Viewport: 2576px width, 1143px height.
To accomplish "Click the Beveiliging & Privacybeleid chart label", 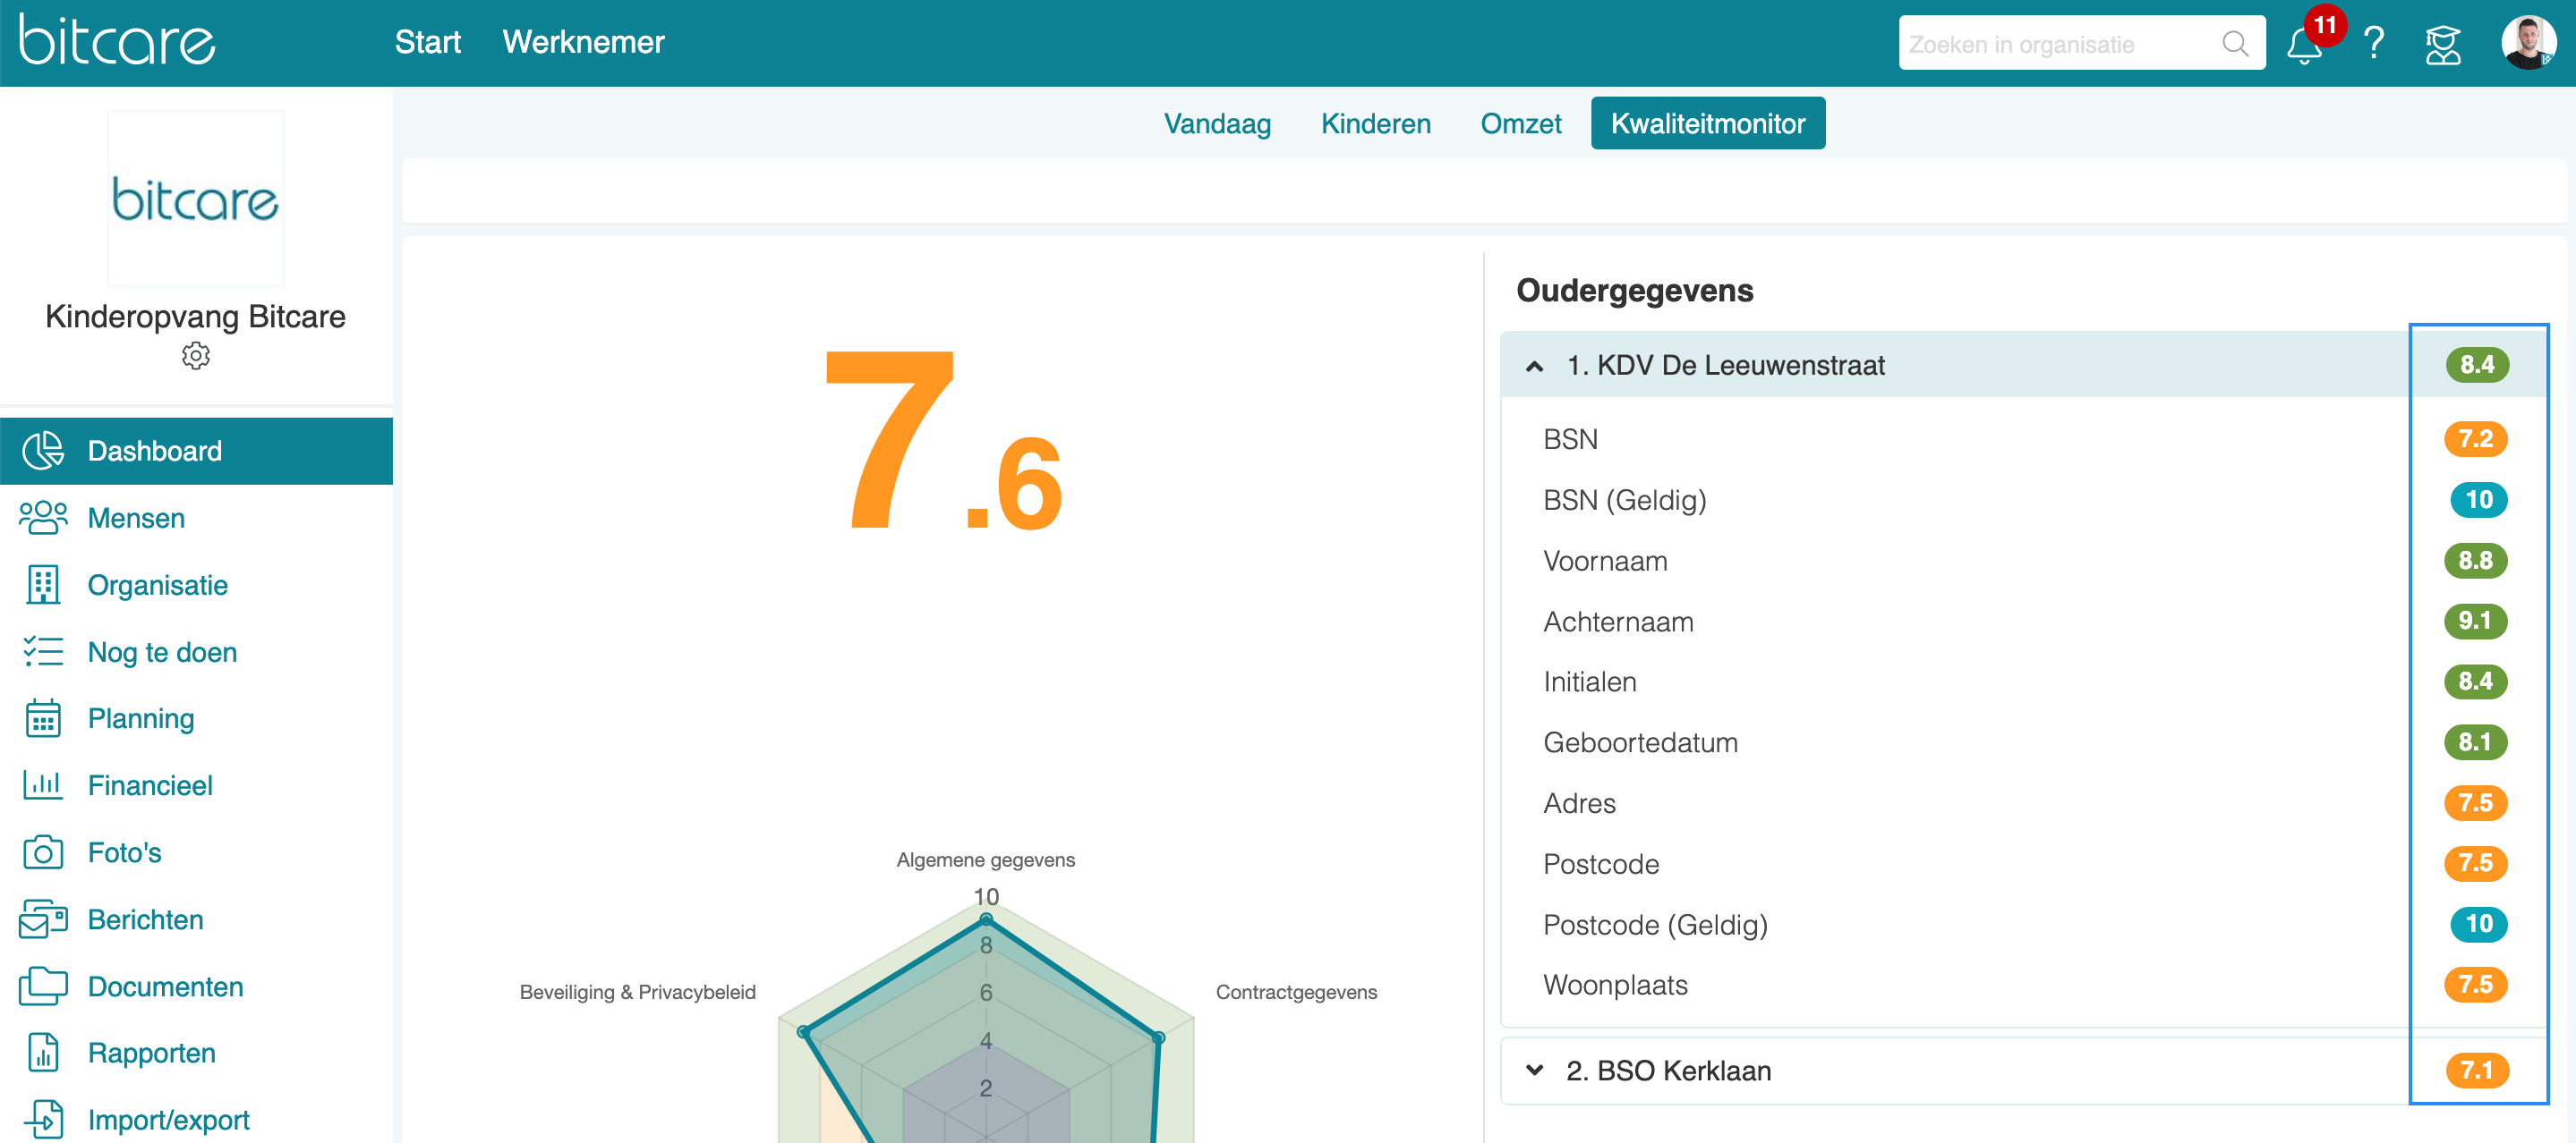I will point(637,992).
